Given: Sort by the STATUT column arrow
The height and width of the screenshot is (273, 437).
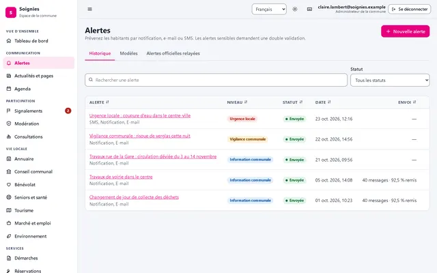Looking at the screenshot, I should tap(301, 102).
